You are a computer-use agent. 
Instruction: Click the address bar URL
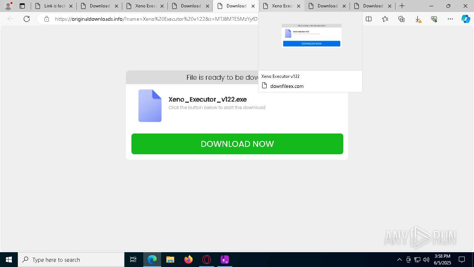[x=156, y=19]
